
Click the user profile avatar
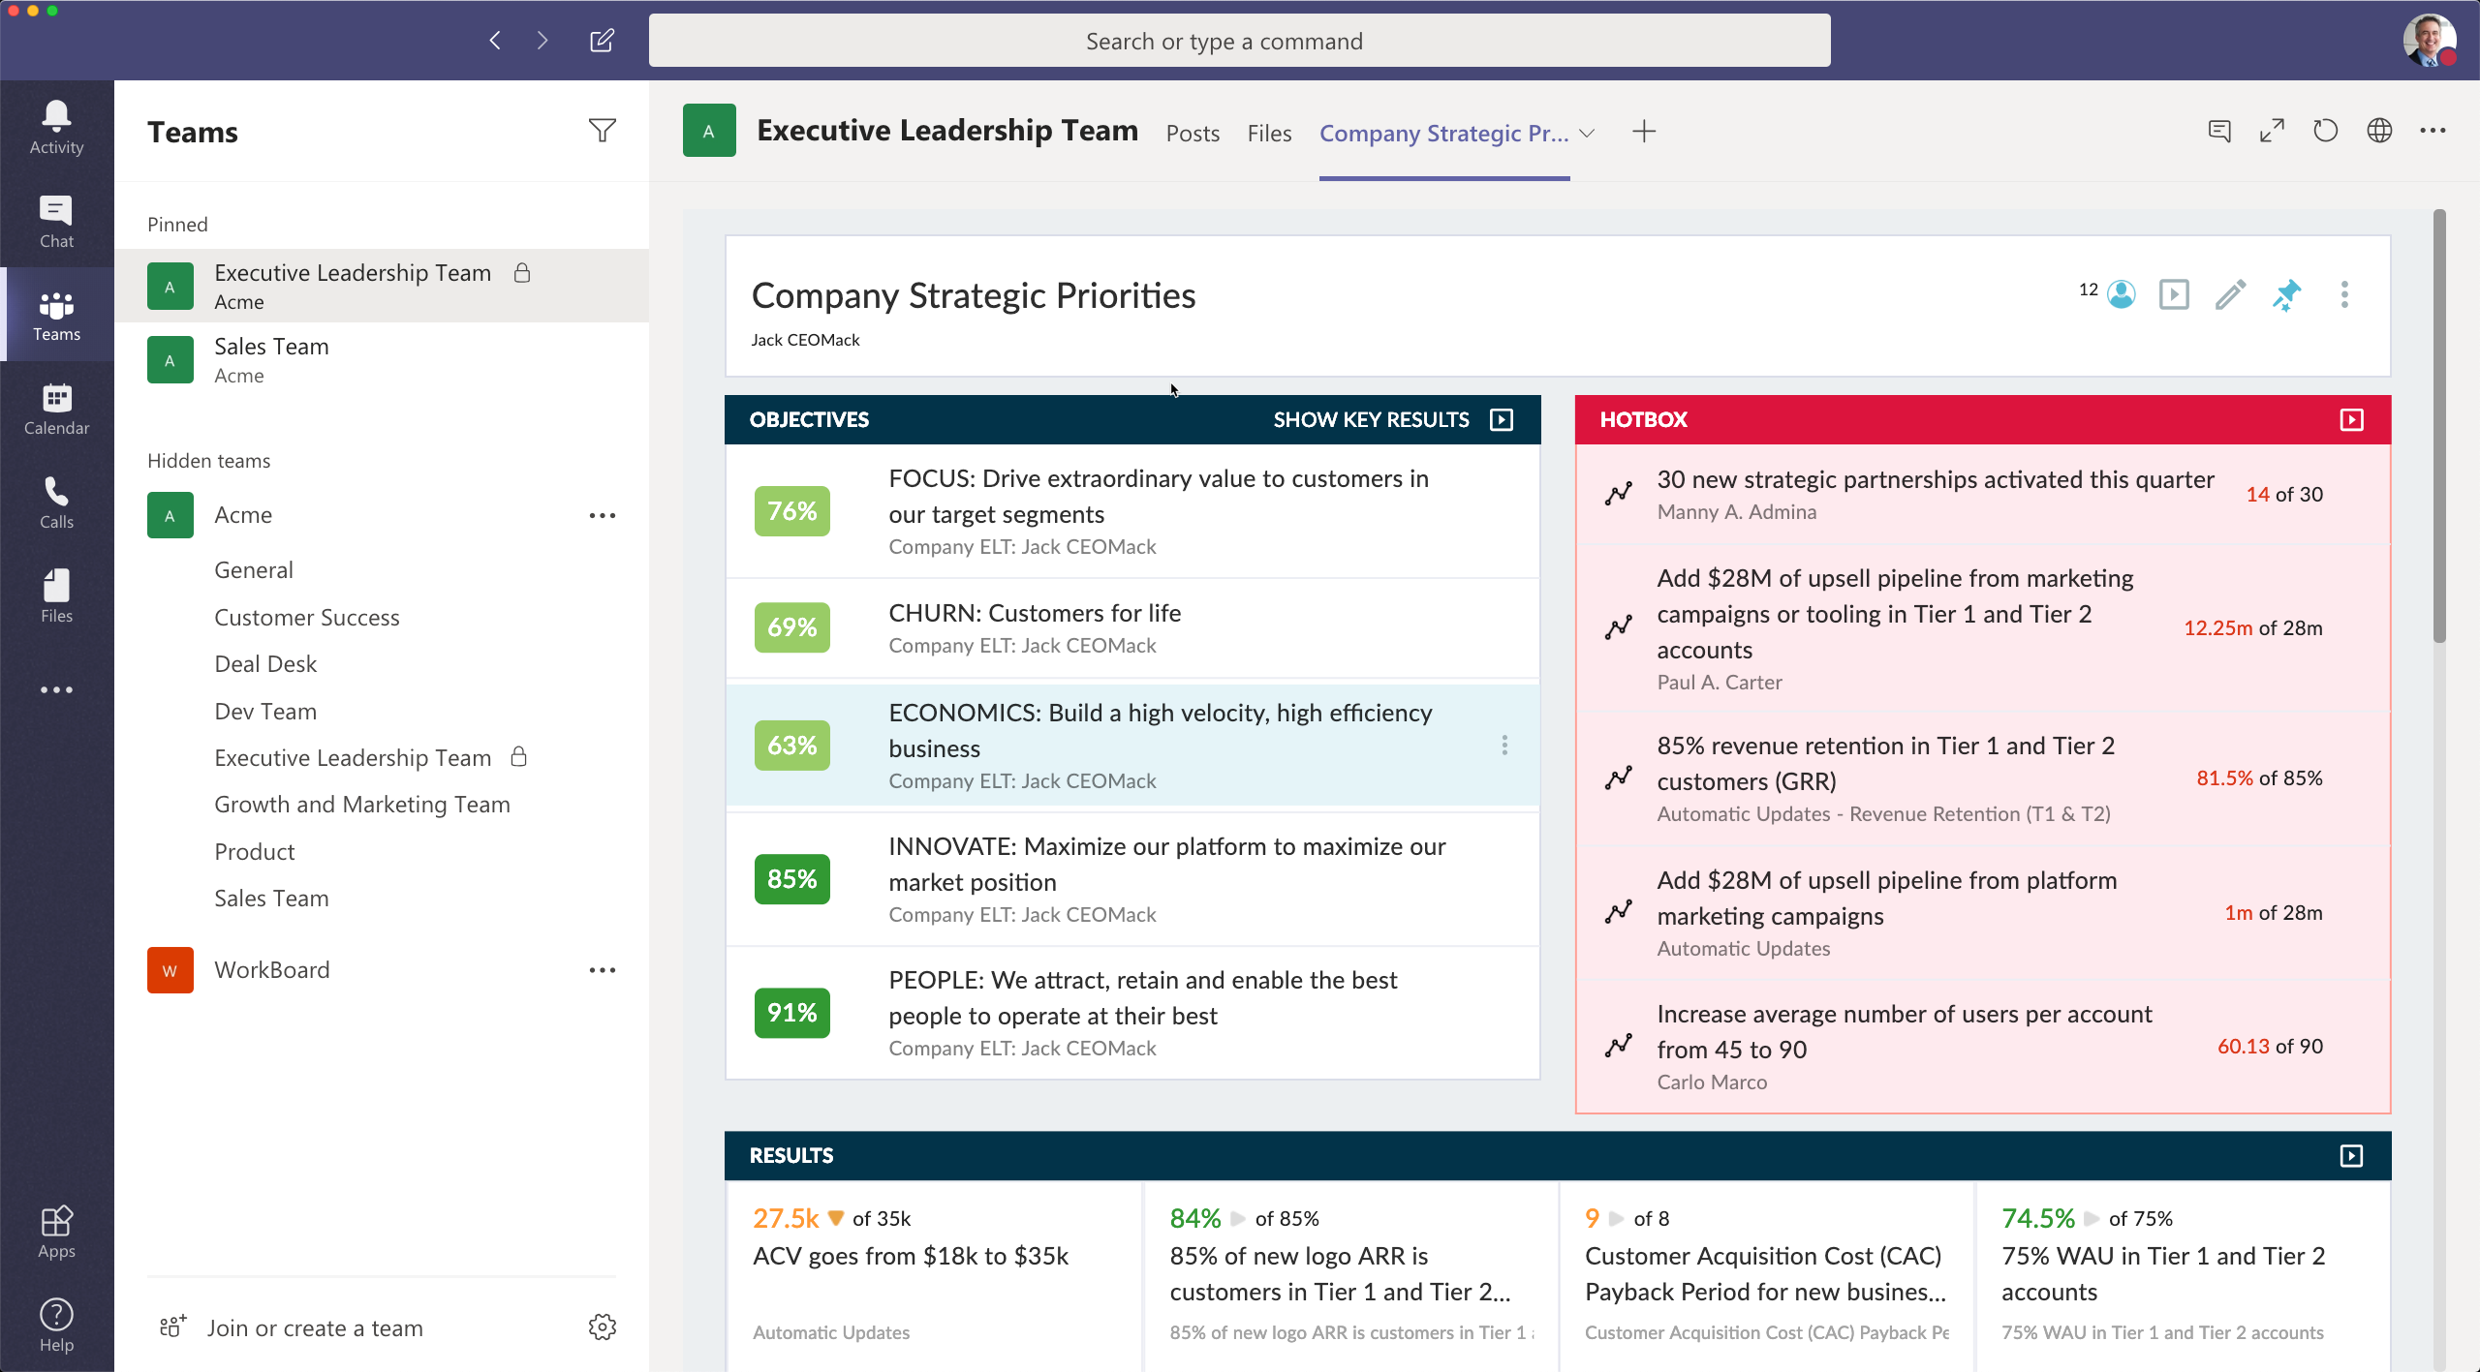[x=2429, y=41]
